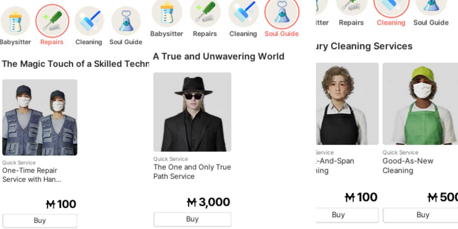Screen dimensions: 458x229
Task: Click the red 'Repairs' tab label
Action: pyautogui.click(x=52, y=42)
